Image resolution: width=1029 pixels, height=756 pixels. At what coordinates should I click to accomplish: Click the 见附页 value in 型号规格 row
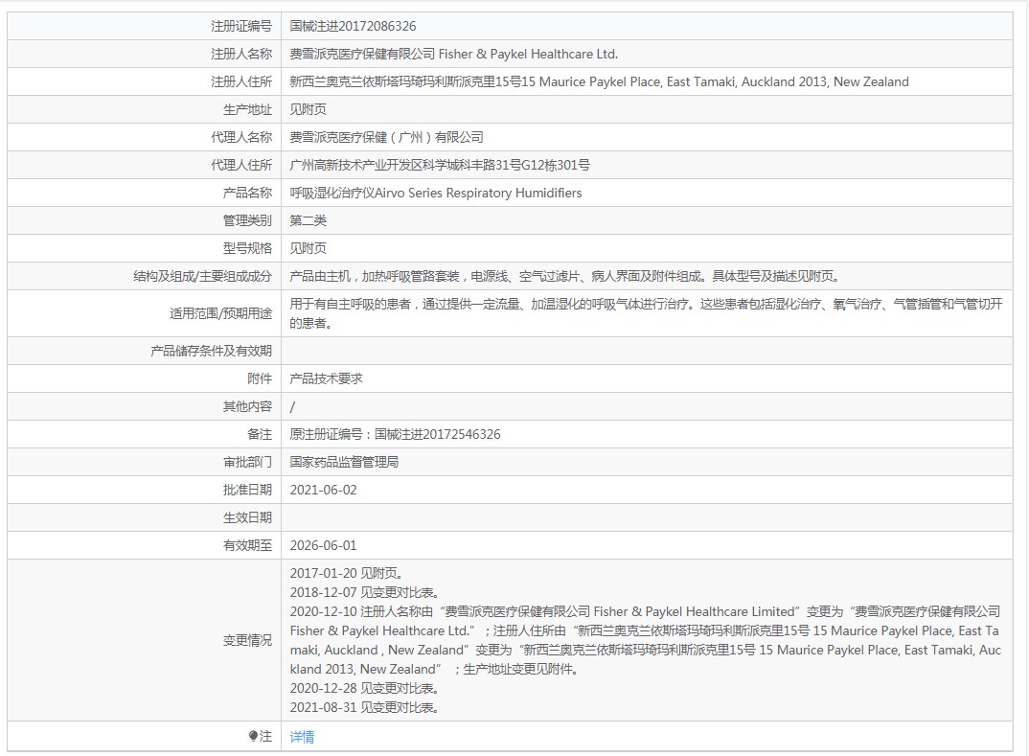(x=308, y=248)
